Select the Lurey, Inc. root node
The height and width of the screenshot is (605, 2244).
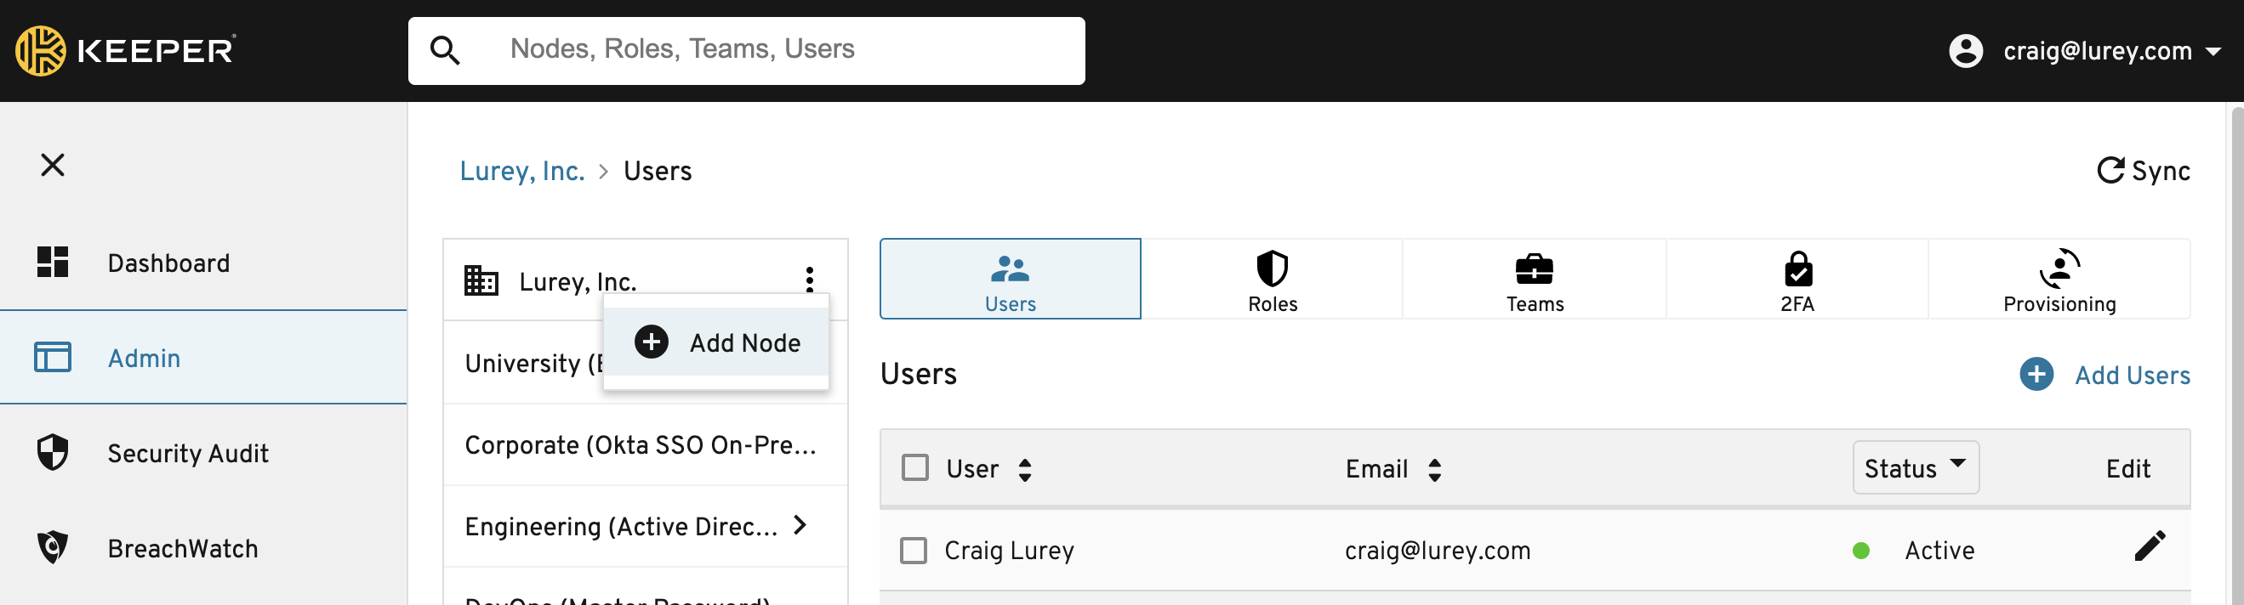tap(578, 281)
